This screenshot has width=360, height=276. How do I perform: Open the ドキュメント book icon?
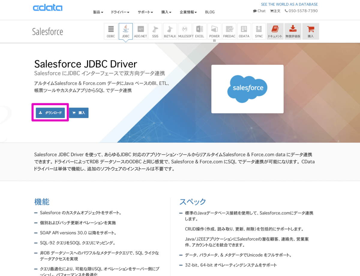pyautogui.click(x=275, y=31)
